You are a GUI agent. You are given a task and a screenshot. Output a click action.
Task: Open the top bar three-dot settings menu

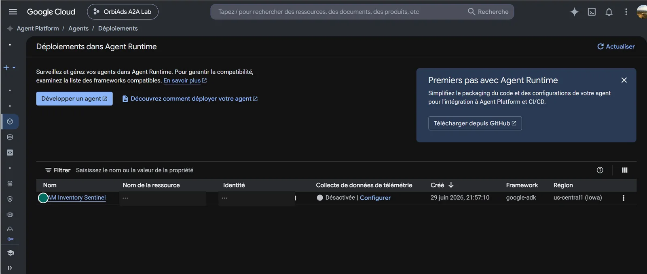point(626,12)
